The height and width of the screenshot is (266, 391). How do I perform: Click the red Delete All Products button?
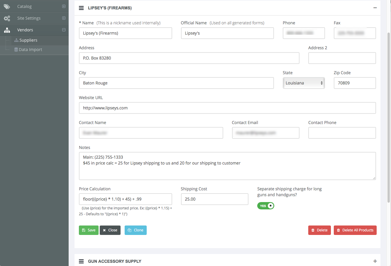coord(355,230)
